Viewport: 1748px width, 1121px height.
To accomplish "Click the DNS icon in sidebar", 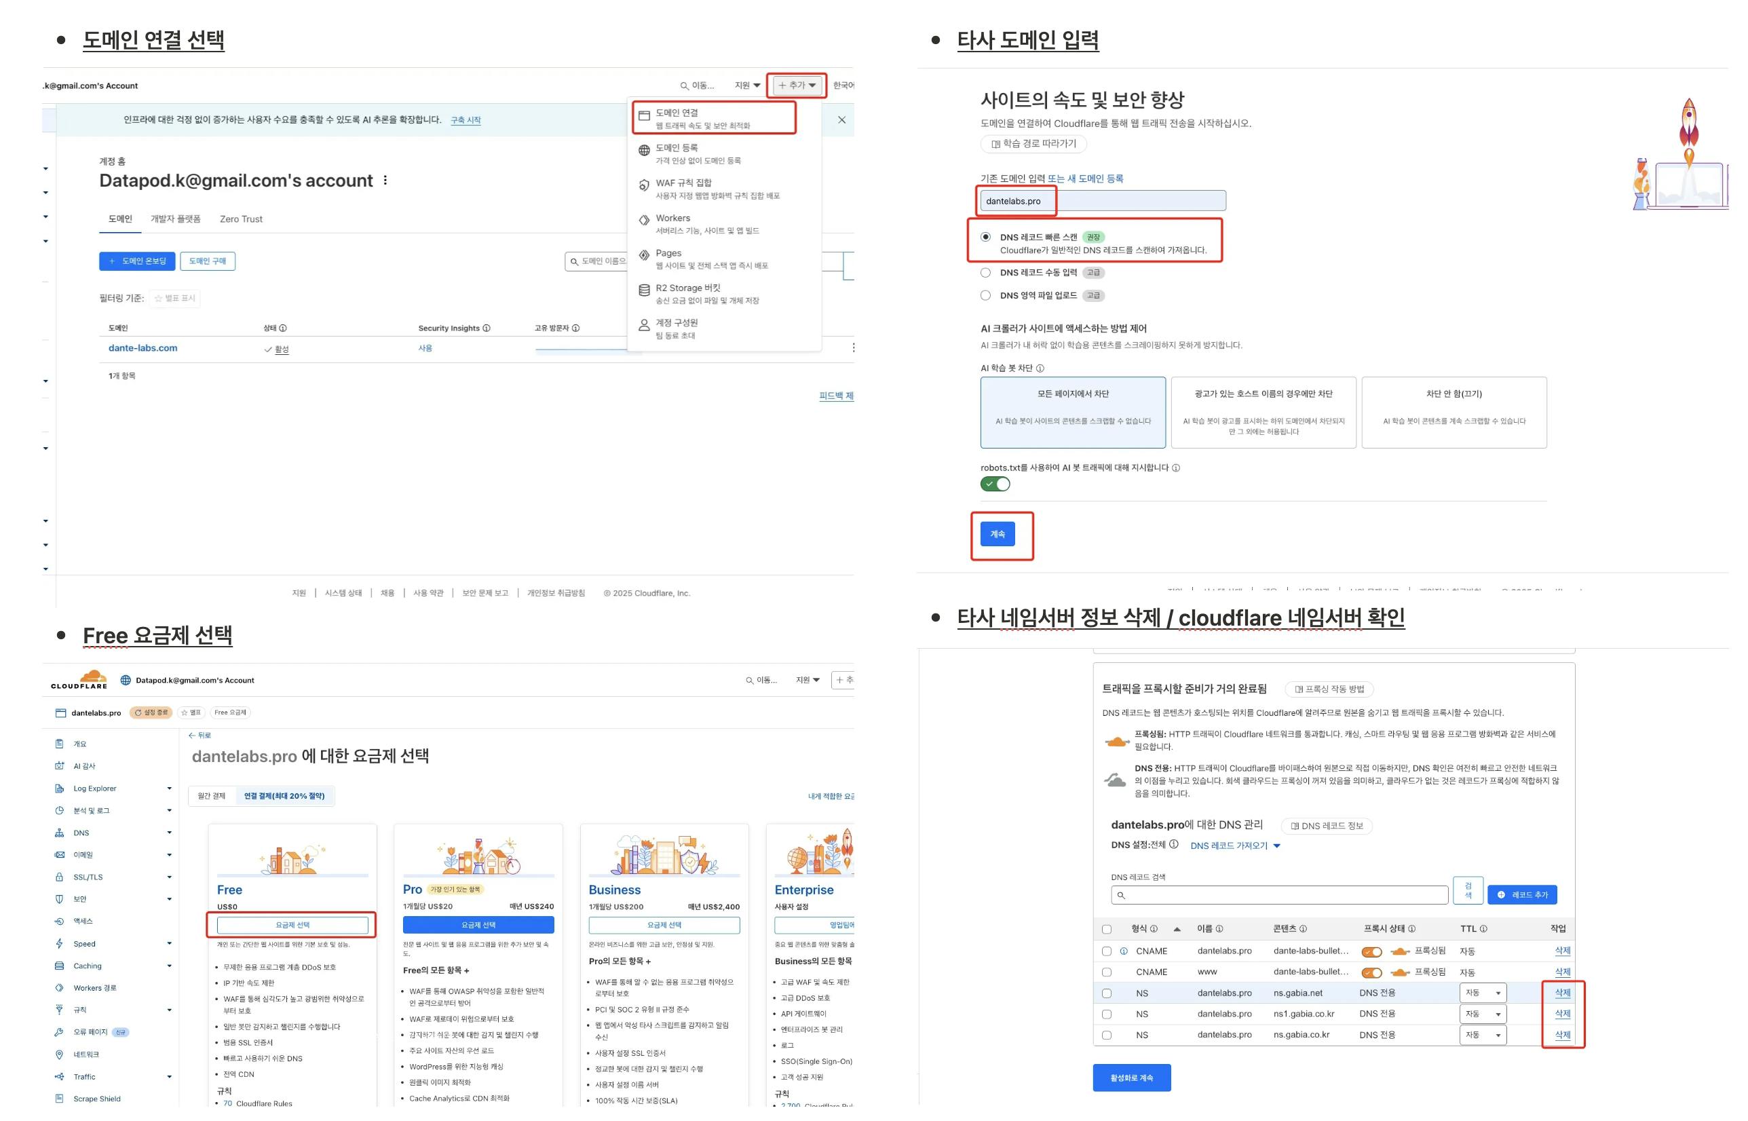I will tap(60, 833).
